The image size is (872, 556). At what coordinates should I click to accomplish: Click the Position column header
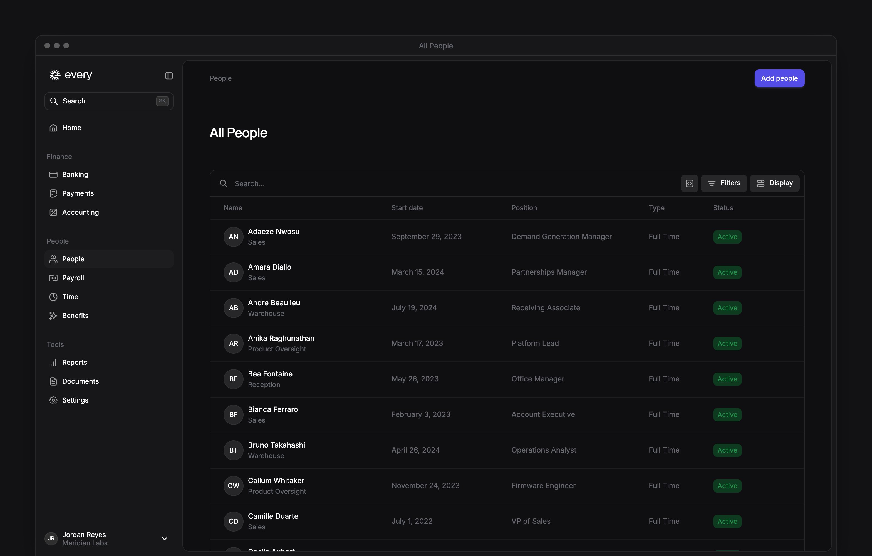click(x=524, y=208)
